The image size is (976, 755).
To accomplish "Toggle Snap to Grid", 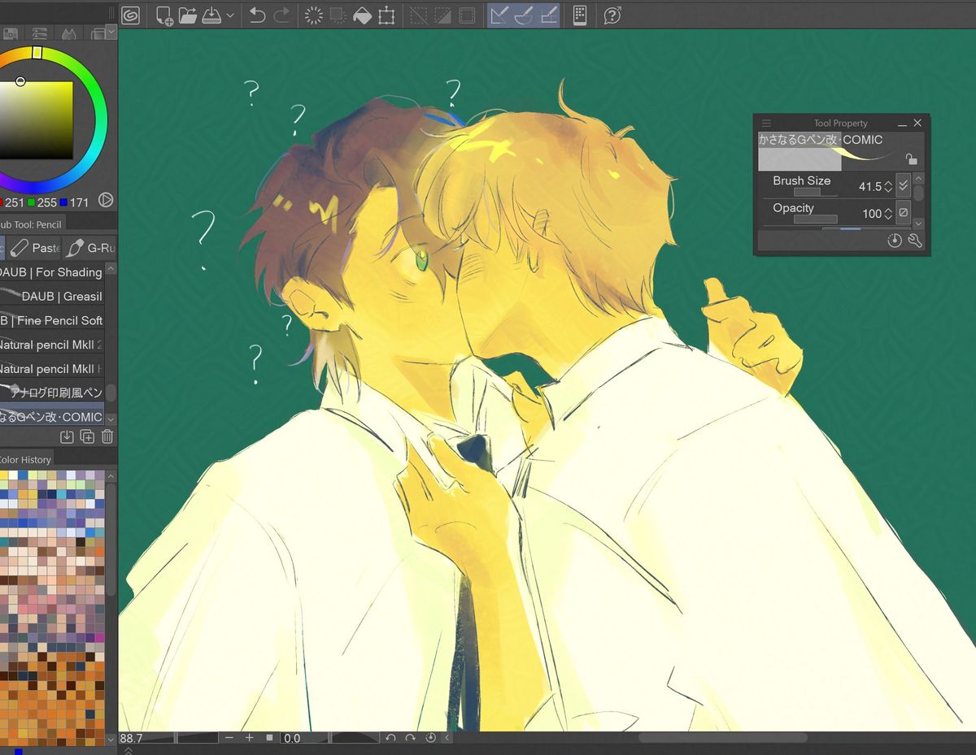I will (549, 15).
